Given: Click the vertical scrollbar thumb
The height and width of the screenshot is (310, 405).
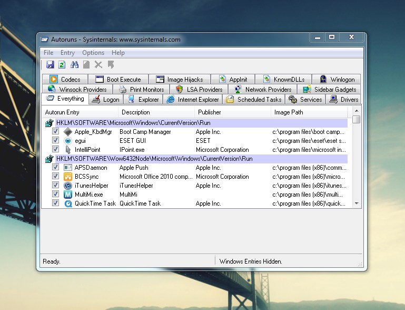Looking at the screenshot, I should pos(357,120).
